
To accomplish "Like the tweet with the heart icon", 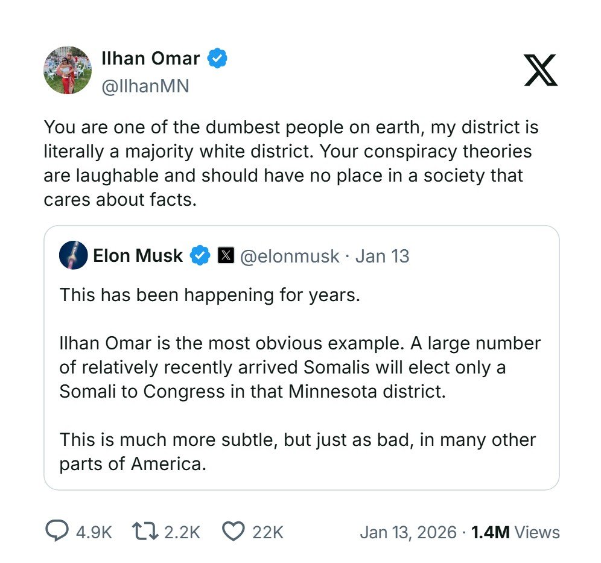I will point(233,531).
